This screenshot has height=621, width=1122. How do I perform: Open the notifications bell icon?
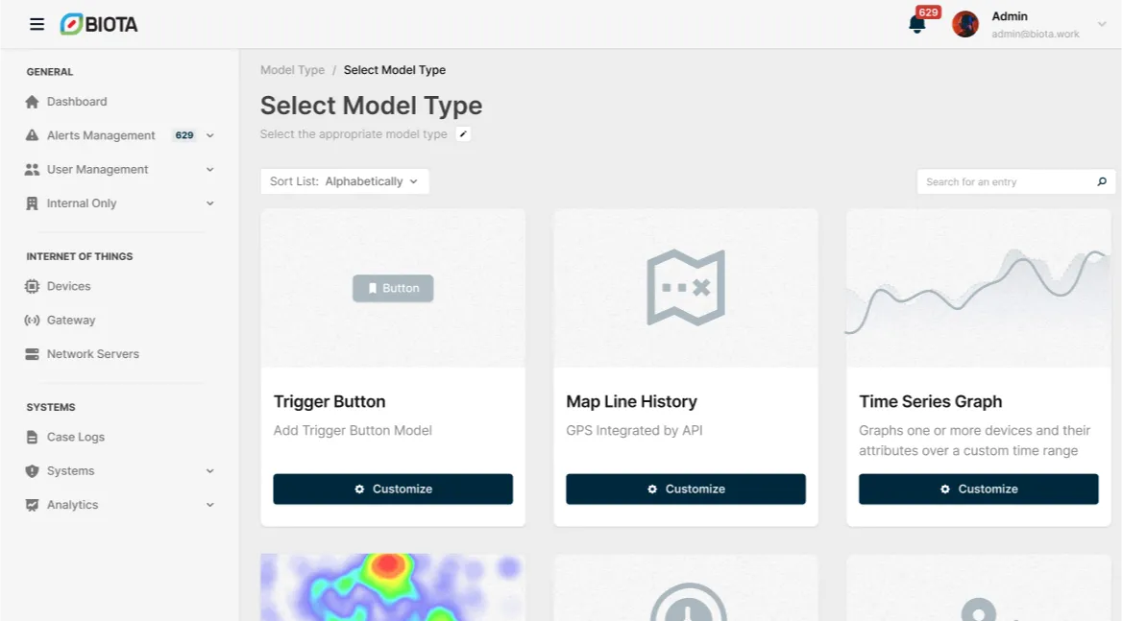click(x=916, y=24)
